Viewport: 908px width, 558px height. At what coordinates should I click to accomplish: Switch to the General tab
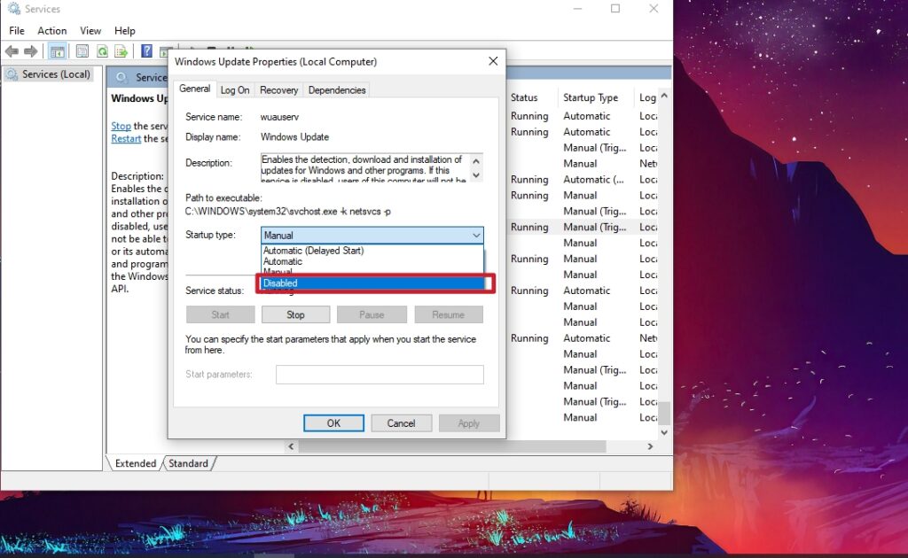194,89
